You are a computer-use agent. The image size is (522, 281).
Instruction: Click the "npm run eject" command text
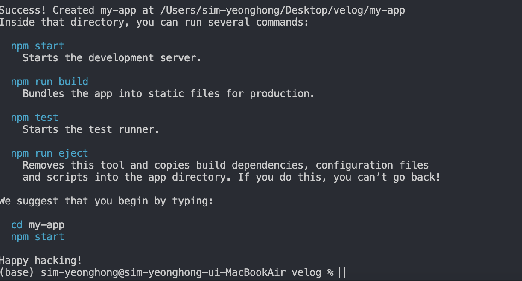tap(50, 153)
